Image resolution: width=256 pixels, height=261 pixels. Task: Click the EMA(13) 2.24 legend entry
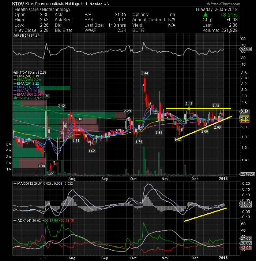point(26,87)
